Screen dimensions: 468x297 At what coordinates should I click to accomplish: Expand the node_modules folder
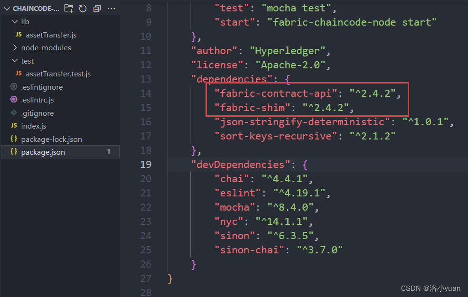(x=15, y=47)
